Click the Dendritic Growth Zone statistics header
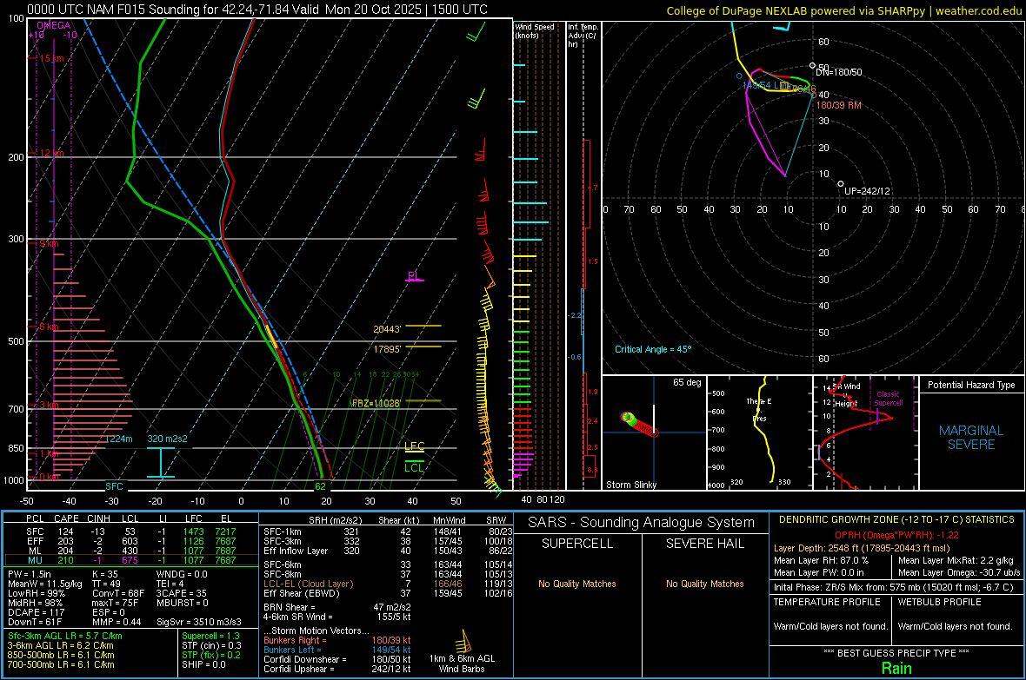The image size is (1026, 680). click(x=896, y=519)
